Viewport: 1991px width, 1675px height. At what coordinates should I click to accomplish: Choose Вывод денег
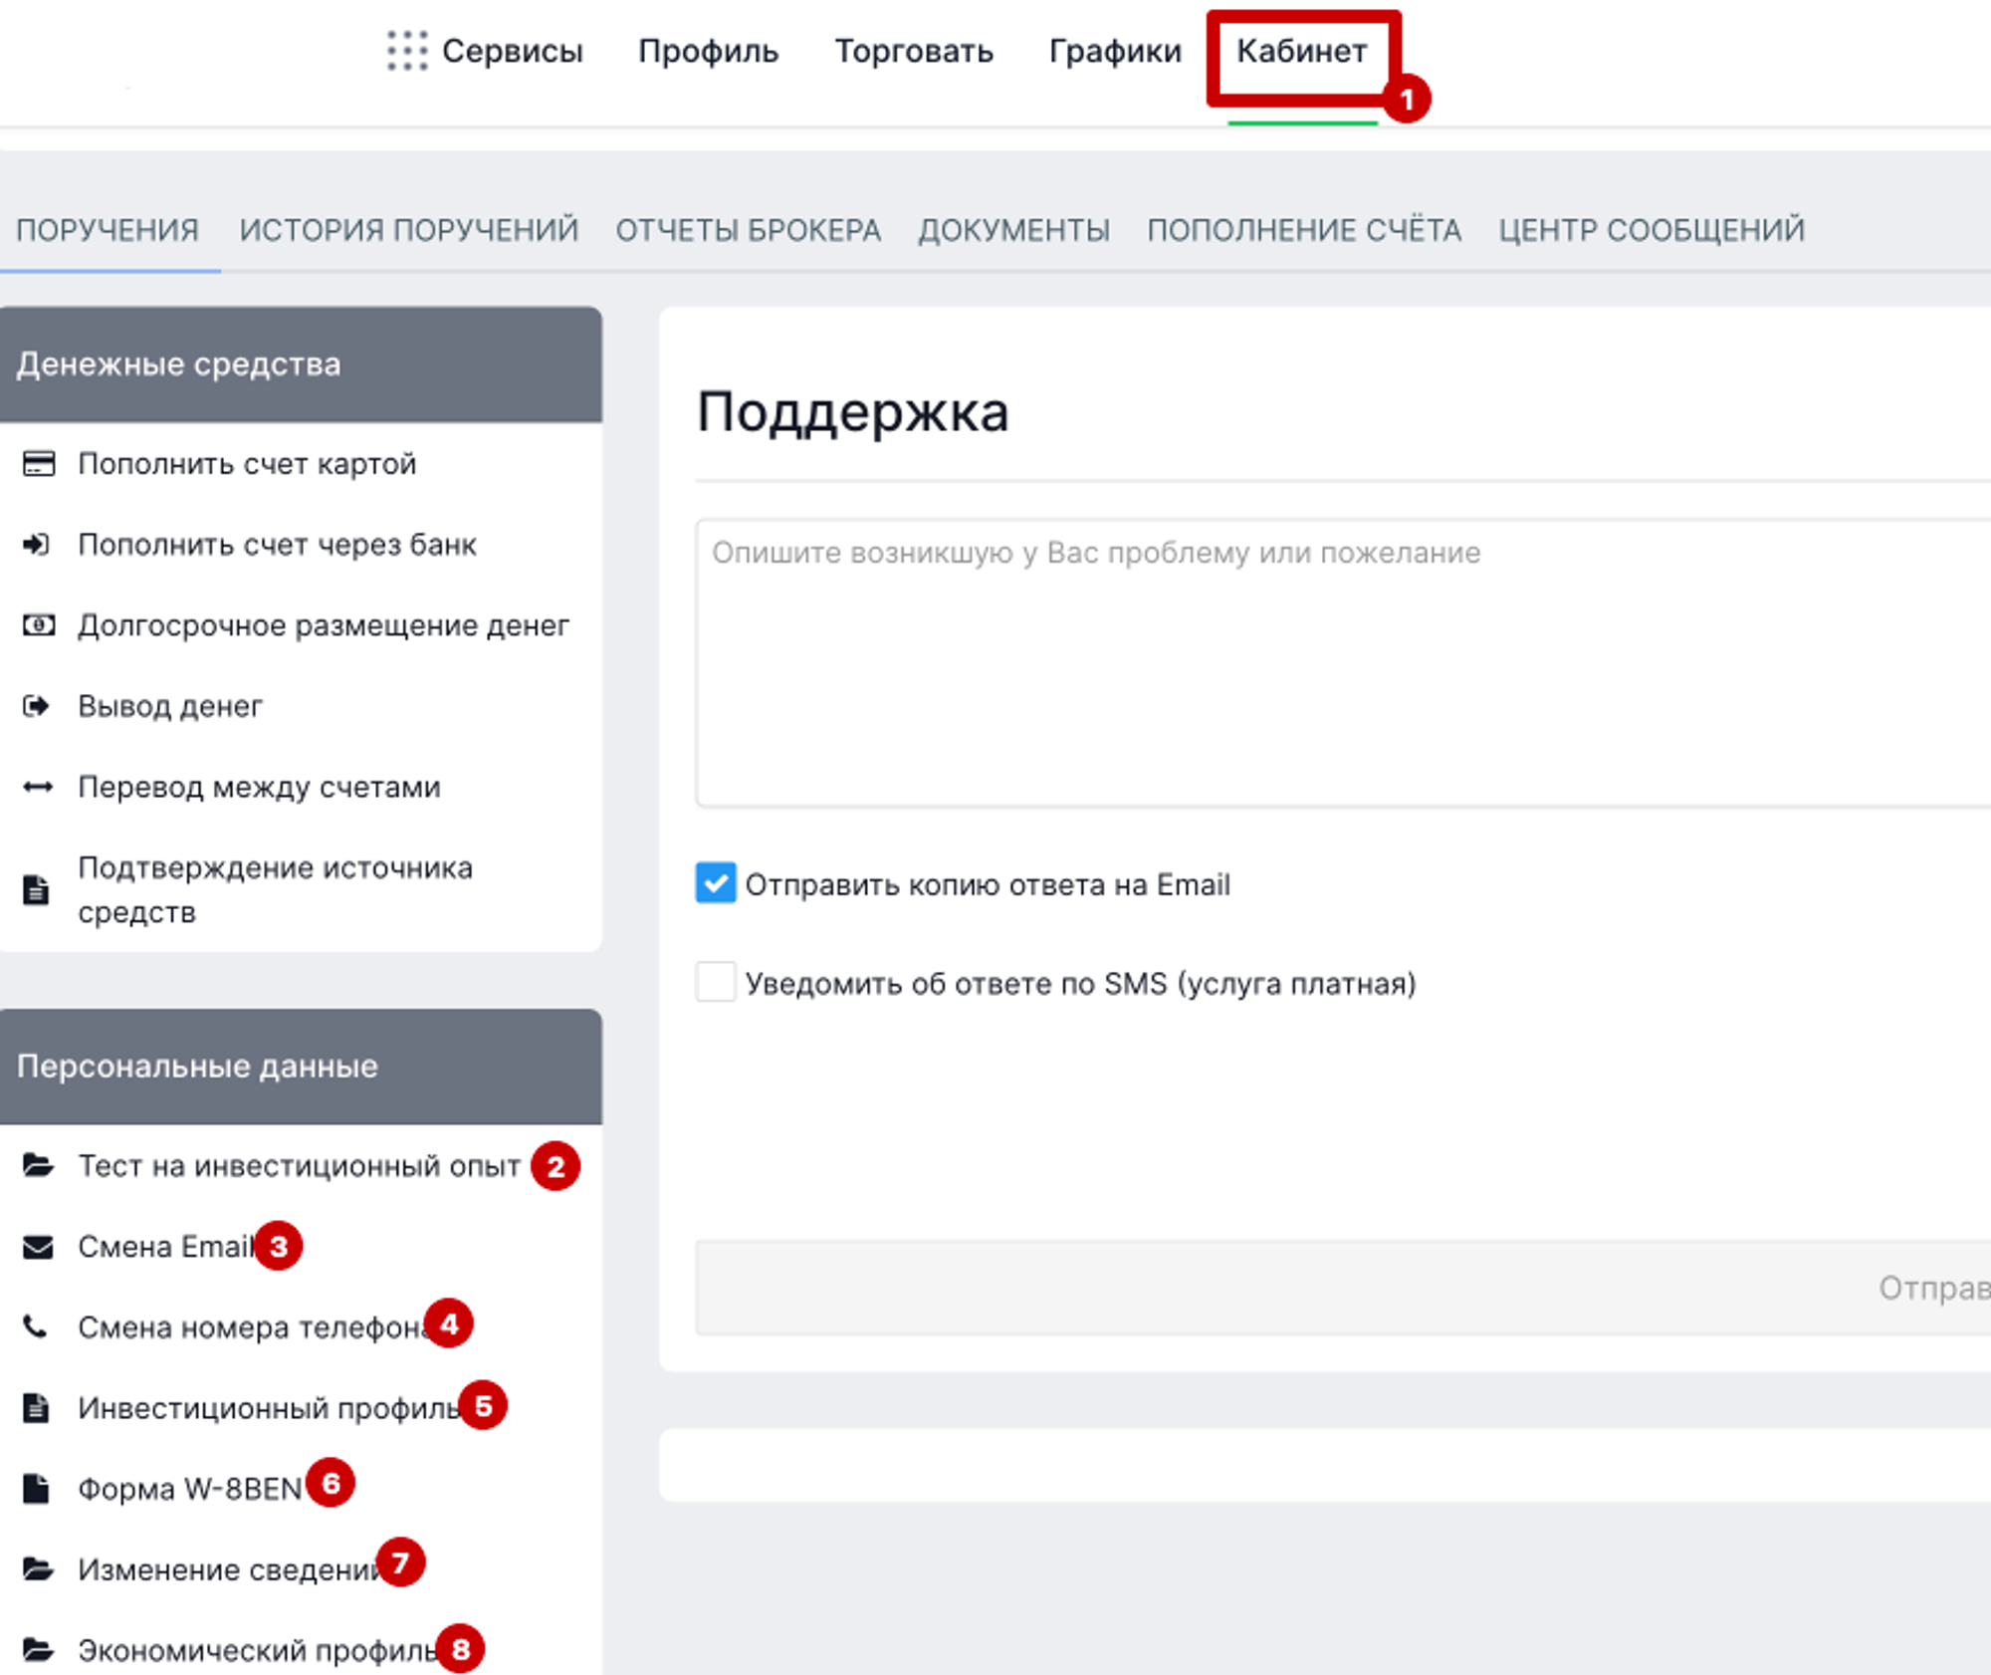pos(170,706)
